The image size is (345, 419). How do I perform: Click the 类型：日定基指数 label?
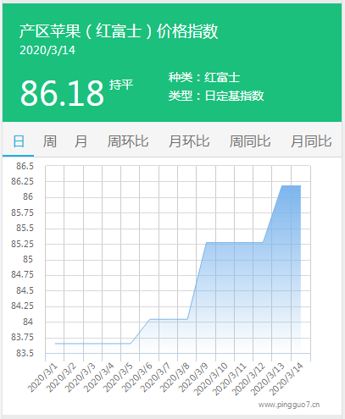coord(216,96)
